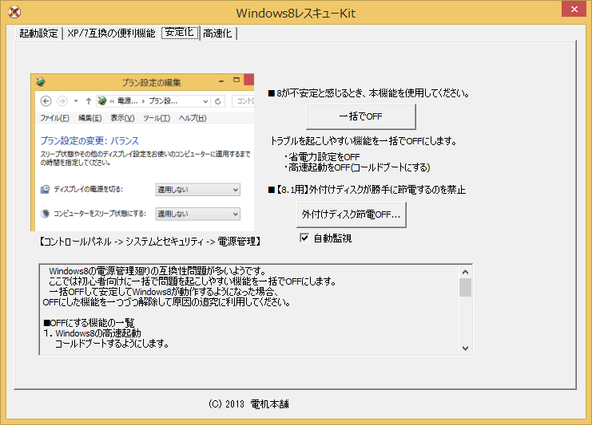Click the 外付けディスク節電OFF... button
Viewport: 592px width, 425px height.
click(351, 214)
